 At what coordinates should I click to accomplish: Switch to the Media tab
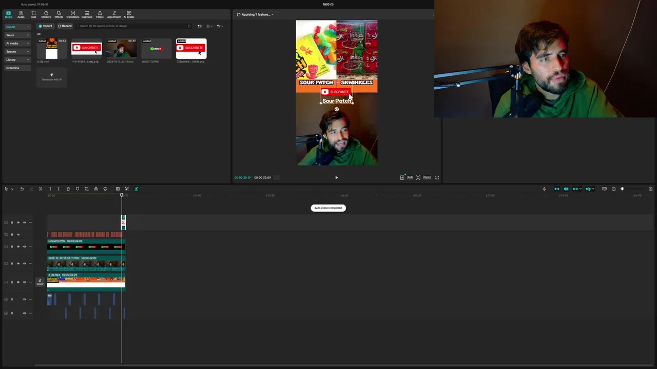click(x=8, y=14)
